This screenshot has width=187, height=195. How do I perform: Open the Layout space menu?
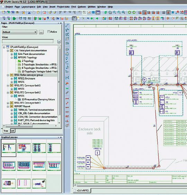tap(28, 7)
